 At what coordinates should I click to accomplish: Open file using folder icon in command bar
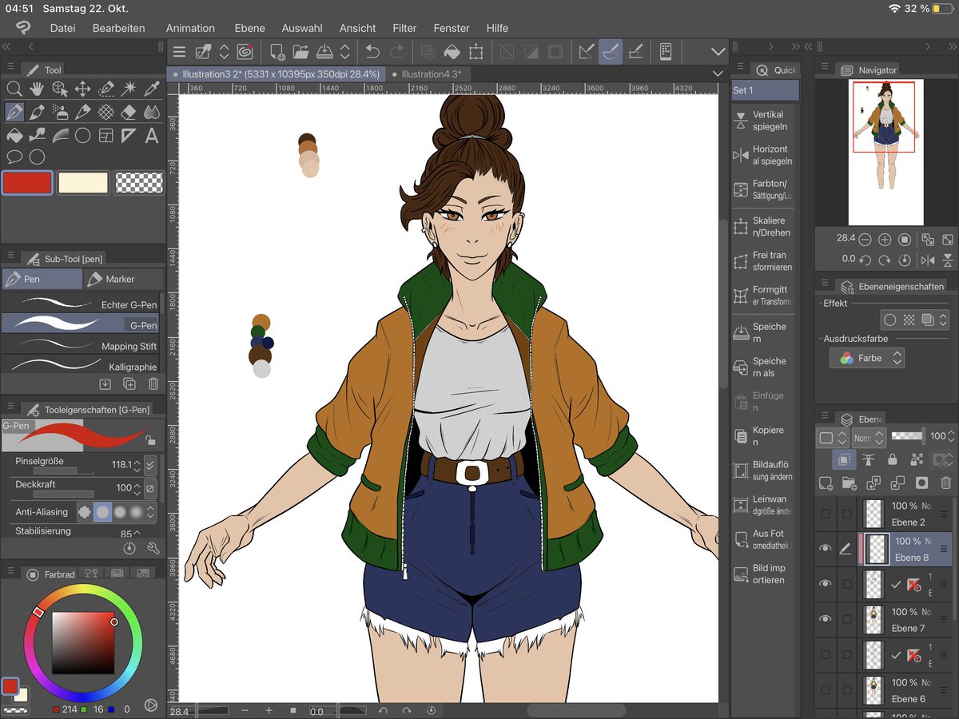[300, 52]
